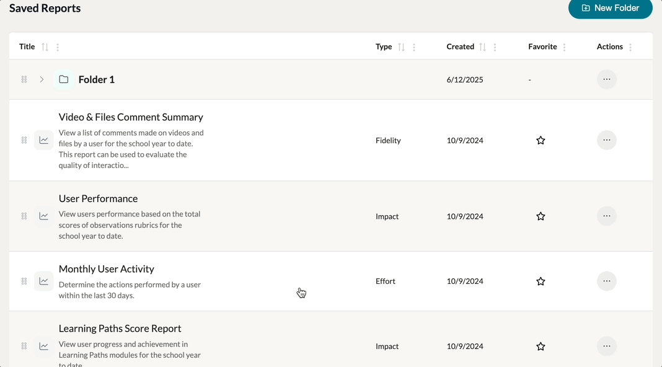This screenshot has width=662, height=367.
Task: Click chart icon for Video & Files report
Action: pyautogui.click(x=43, y=141)
